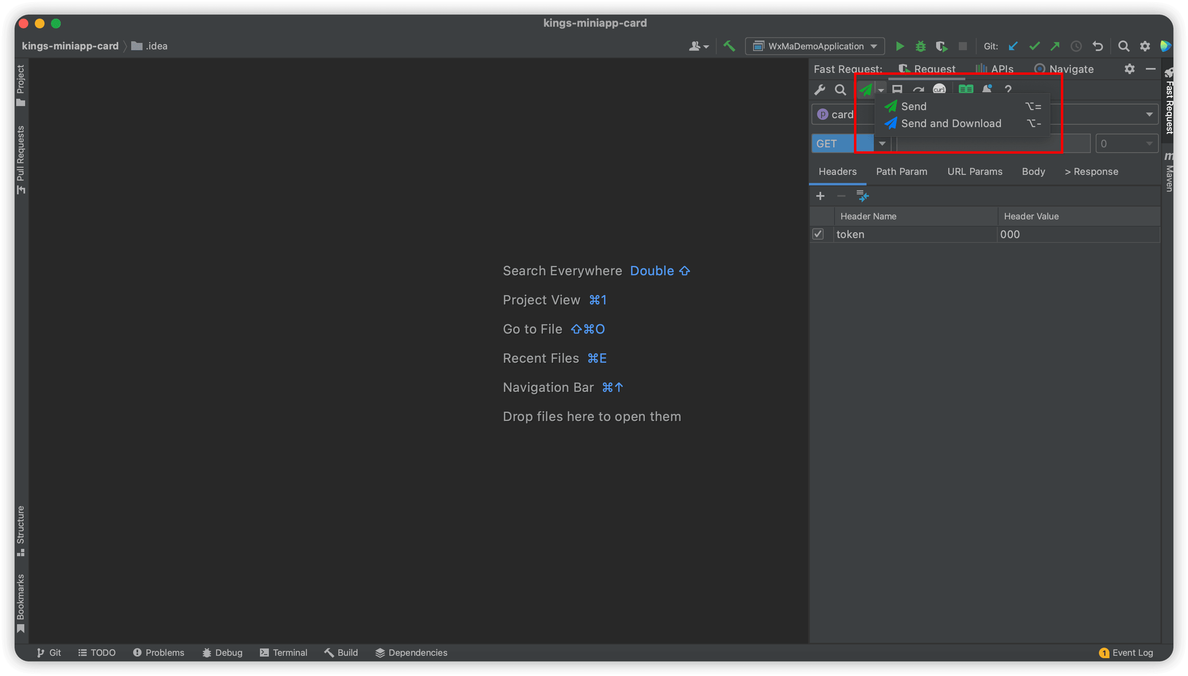Open the Event Log button

pos(1126,653)
